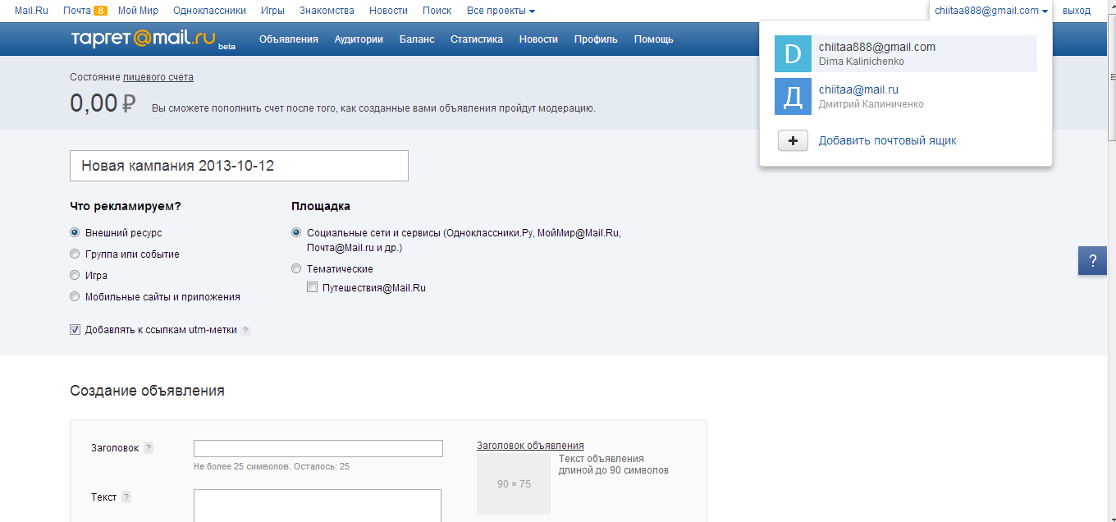
Task: Open the Профиль page
Action: pos(596,39)
